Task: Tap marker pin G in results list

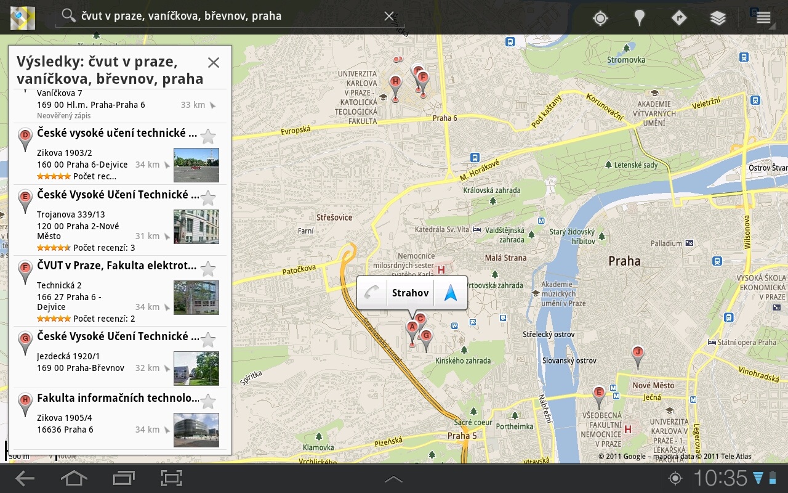Action: (x=25, y=343)
